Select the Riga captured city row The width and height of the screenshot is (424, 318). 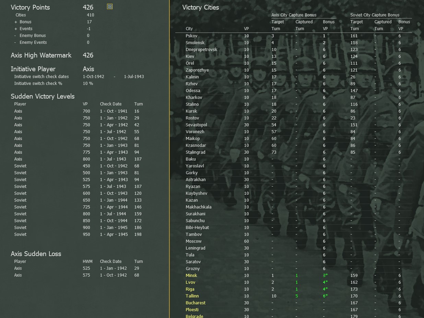[190, 289]
